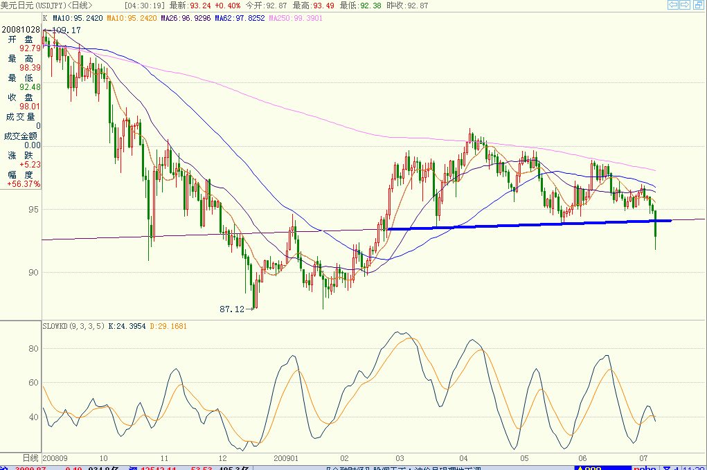Image resolution: width=707 pixels, height=470 pixels.
Task: Click the 收盘 value 98.01
Action: pyautogui.click(x=30, y=107)
